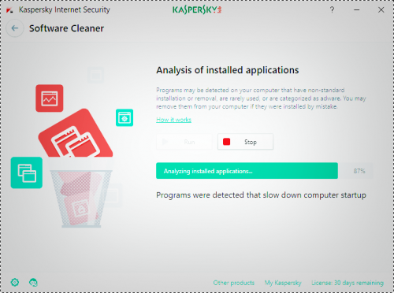
Task: Click the disabled Run button
Action: pos(184,142)
